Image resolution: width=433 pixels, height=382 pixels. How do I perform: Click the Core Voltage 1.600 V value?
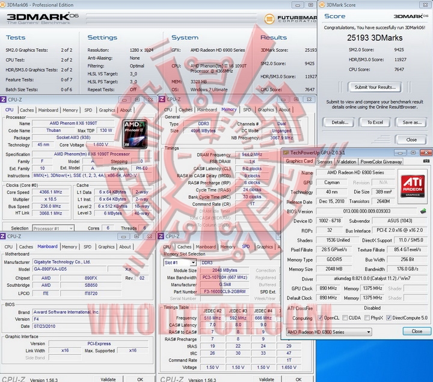click(100, 145)
